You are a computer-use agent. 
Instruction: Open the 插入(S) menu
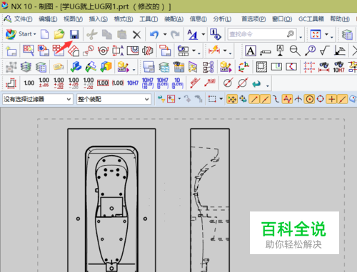click(x=98, y=19)
